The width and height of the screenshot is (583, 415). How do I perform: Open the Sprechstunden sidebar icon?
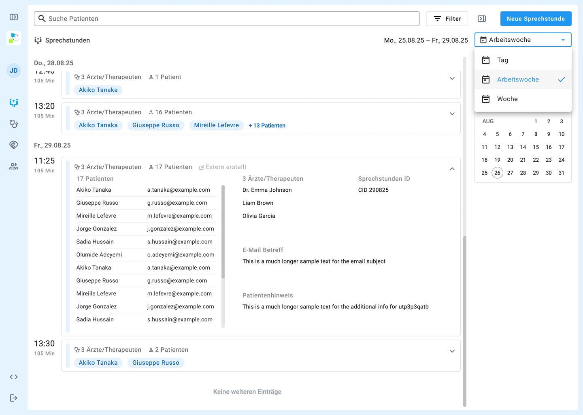(14, 103)
